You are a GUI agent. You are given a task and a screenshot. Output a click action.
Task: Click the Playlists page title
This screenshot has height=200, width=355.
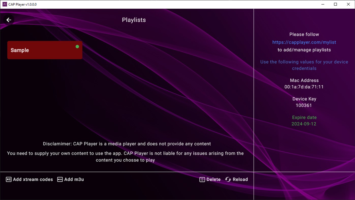point(134,20)
